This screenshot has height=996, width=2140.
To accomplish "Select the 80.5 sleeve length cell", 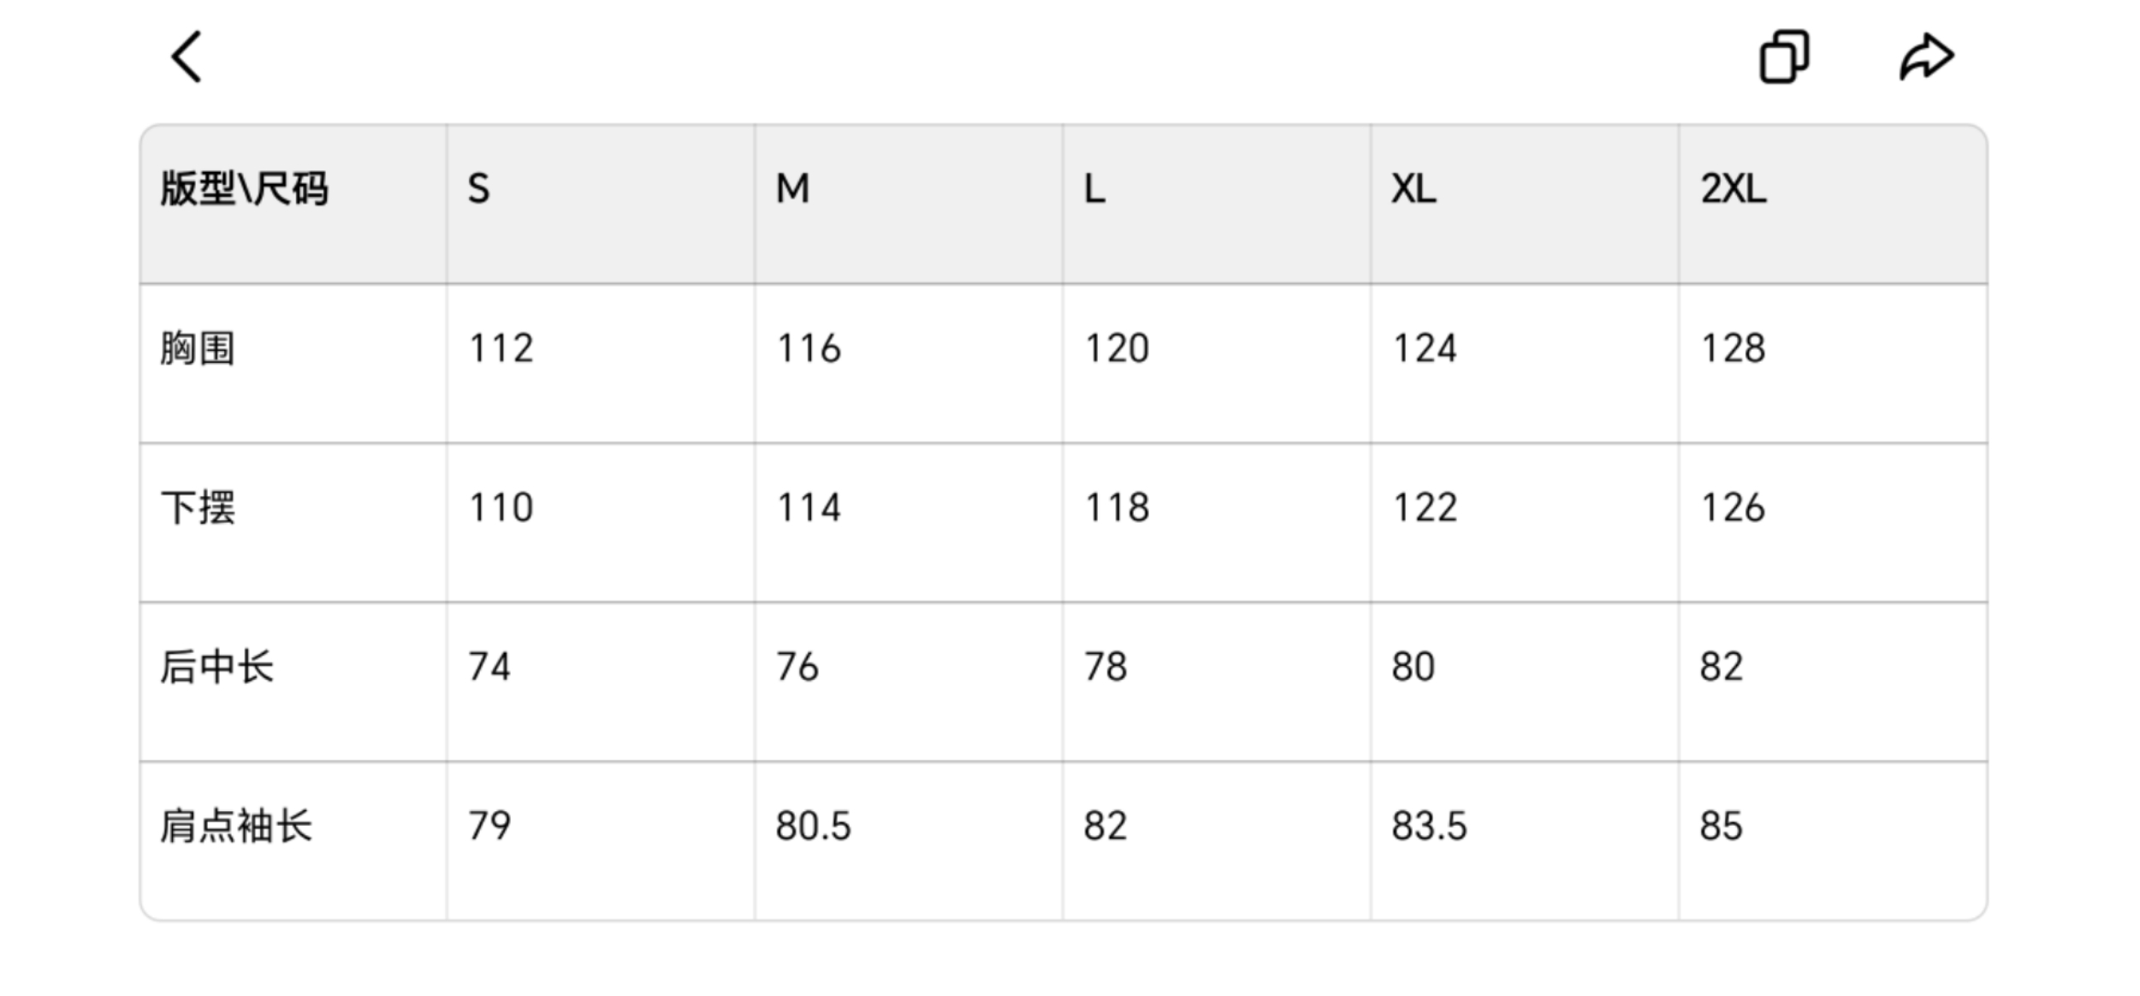I will tap(813, 826).
